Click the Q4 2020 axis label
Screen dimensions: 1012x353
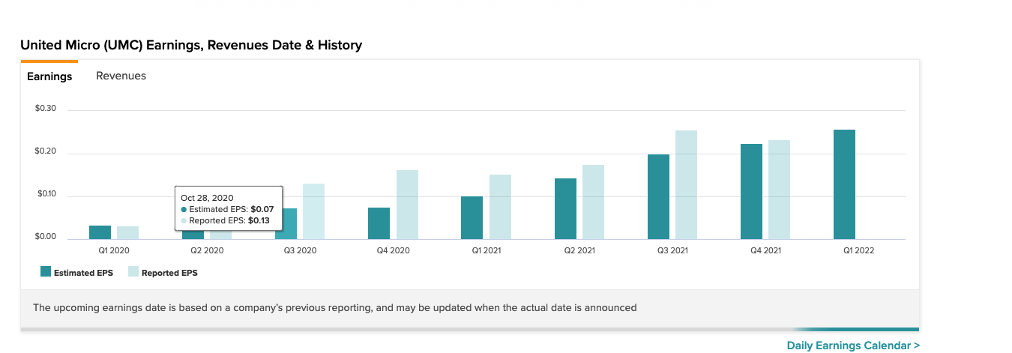[x=393, y=251]
